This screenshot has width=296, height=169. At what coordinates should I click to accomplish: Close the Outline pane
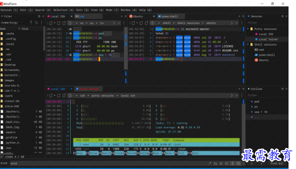286,89
